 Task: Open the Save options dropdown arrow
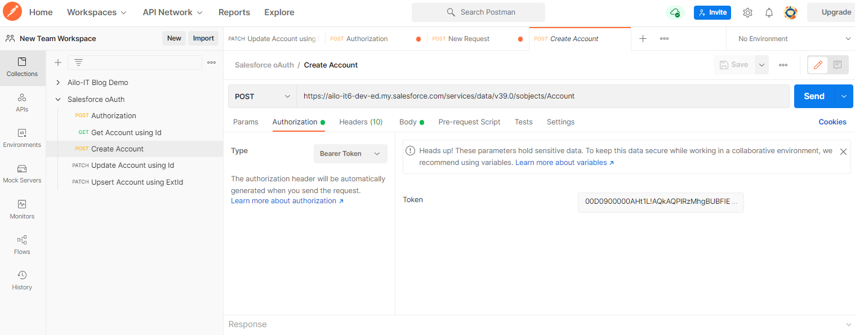click(762, 65)
